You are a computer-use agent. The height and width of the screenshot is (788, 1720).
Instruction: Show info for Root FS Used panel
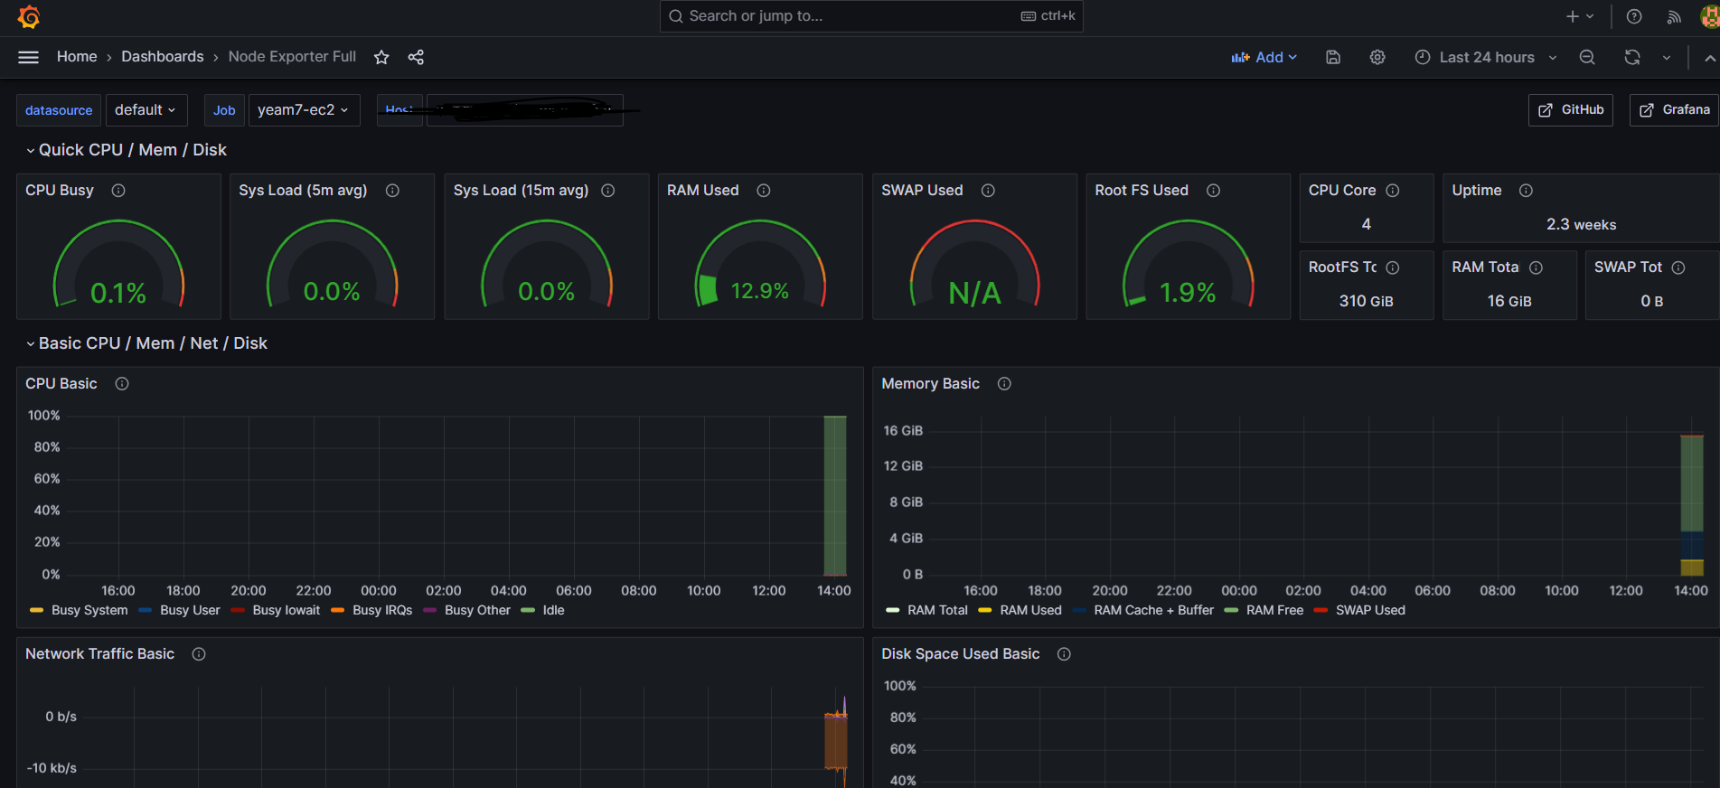pyautogui.click(x=1214, y=191)
